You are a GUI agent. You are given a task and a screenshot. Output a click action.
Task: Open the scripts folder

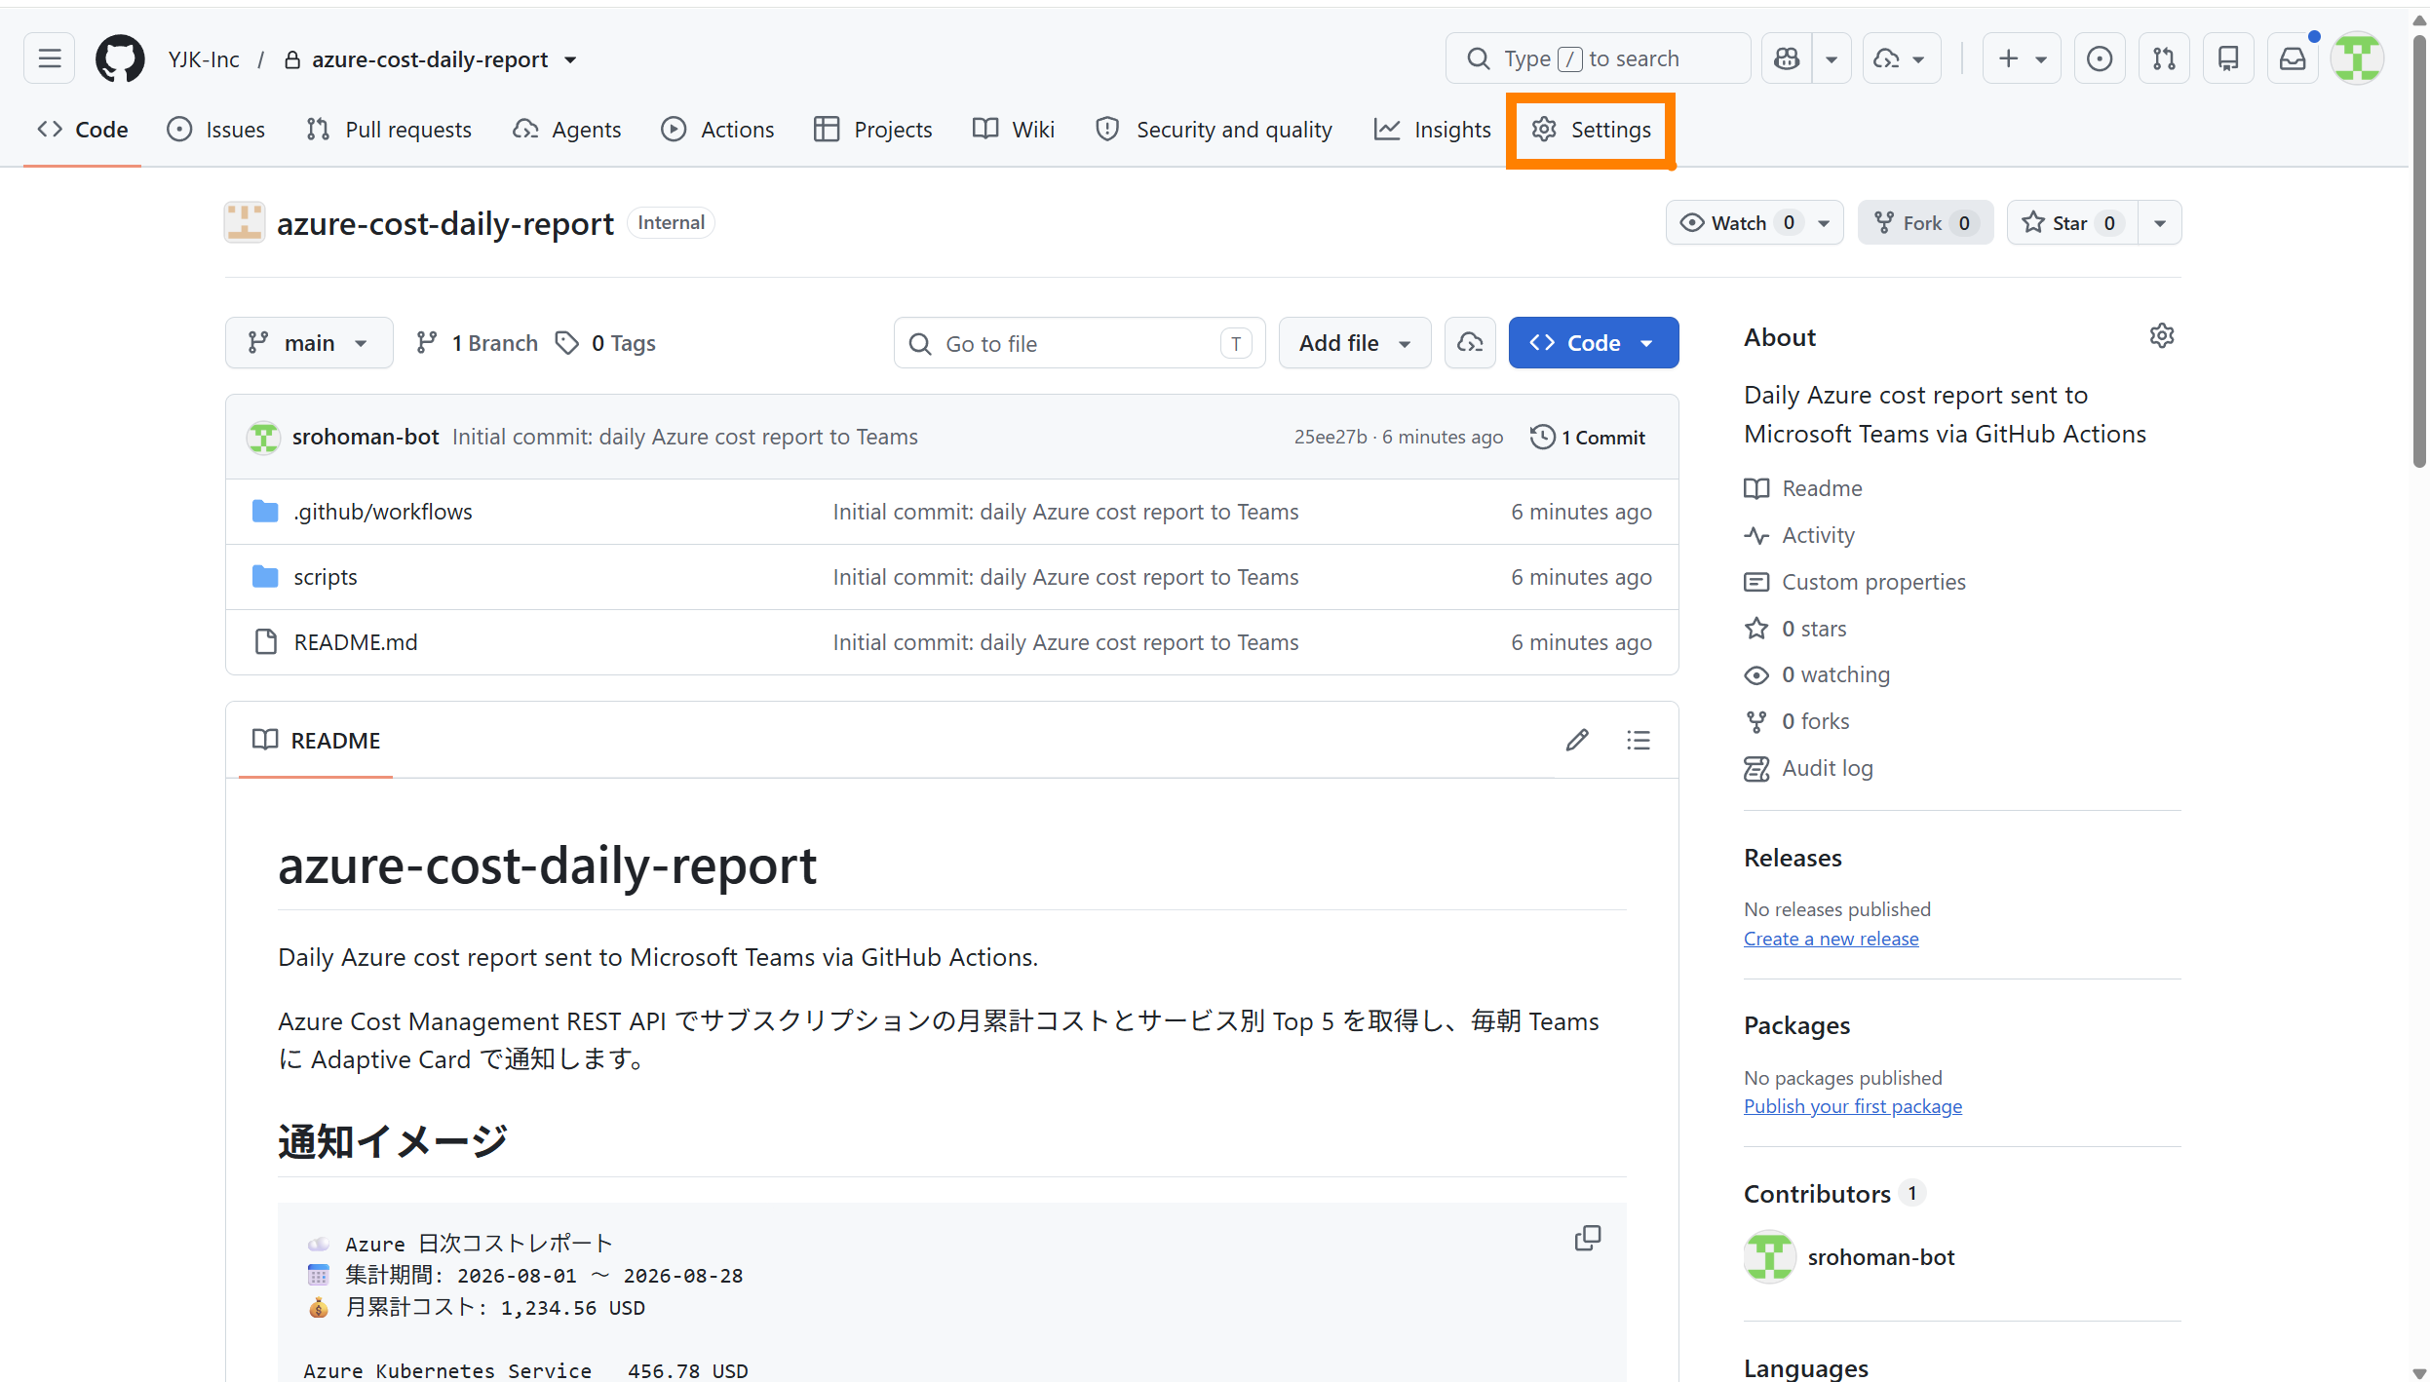(x=326, y=577)
